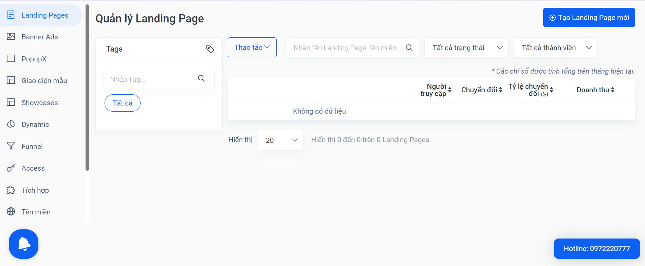
Task: Click the magnifier icon in tag search box
Action: pos(201,78)
